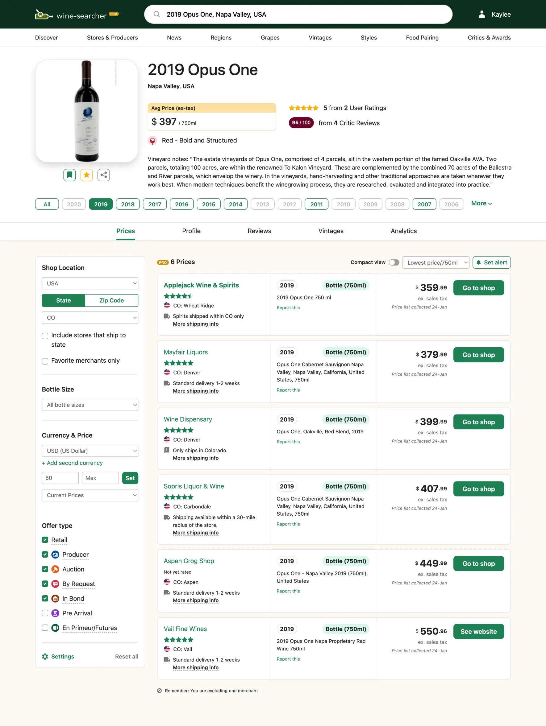Image resolution: width=546 pixels, height=726 pixels.
Task: Click the En Primeur/Futures barrel icon
Action: click(56, 628)
